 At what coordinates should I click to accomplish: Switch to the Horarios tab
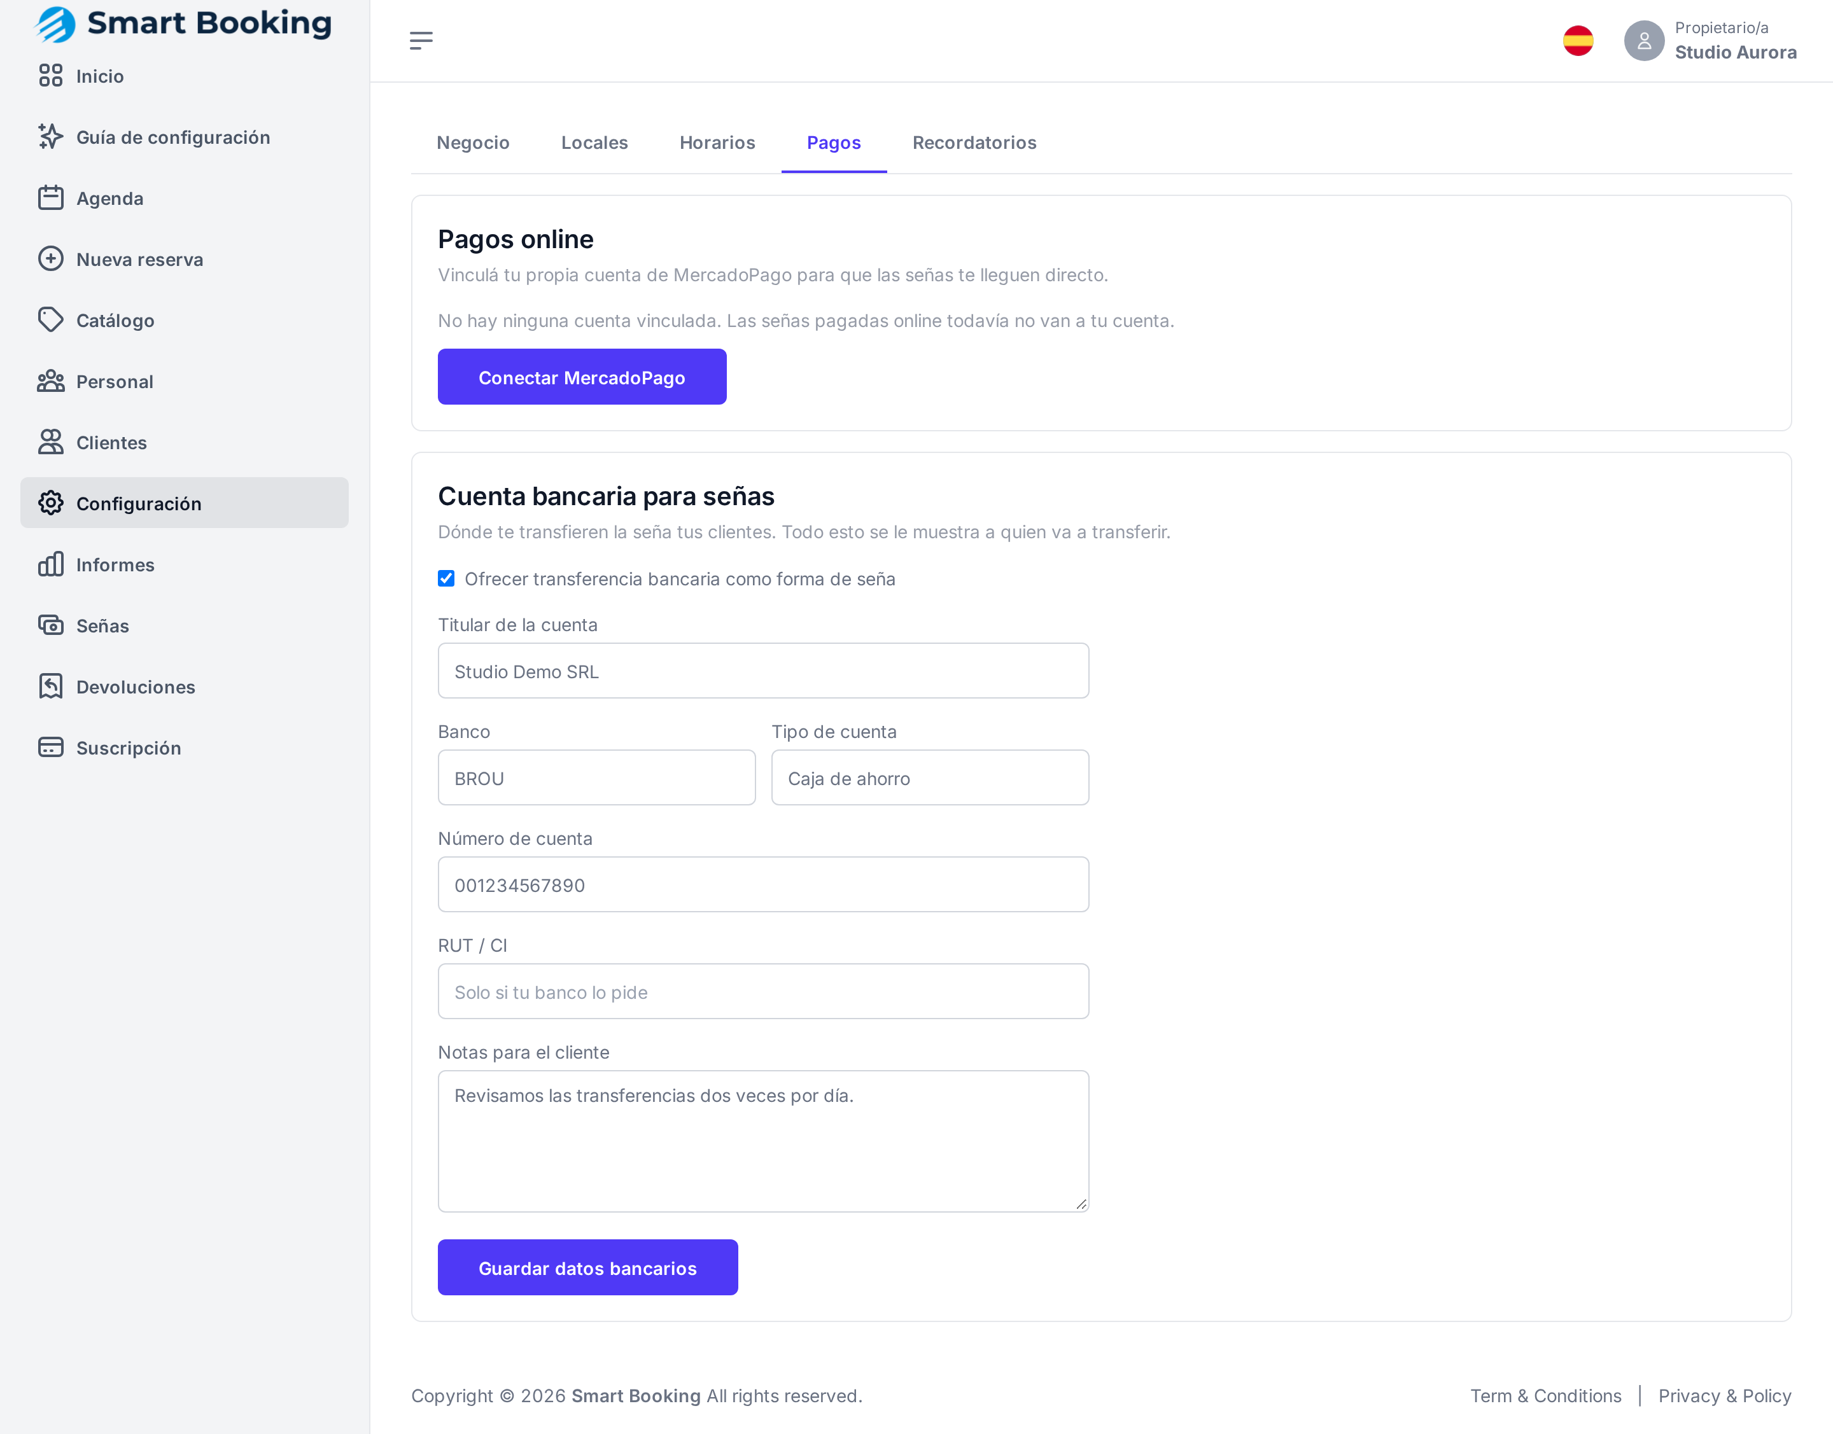pos(717,143)
